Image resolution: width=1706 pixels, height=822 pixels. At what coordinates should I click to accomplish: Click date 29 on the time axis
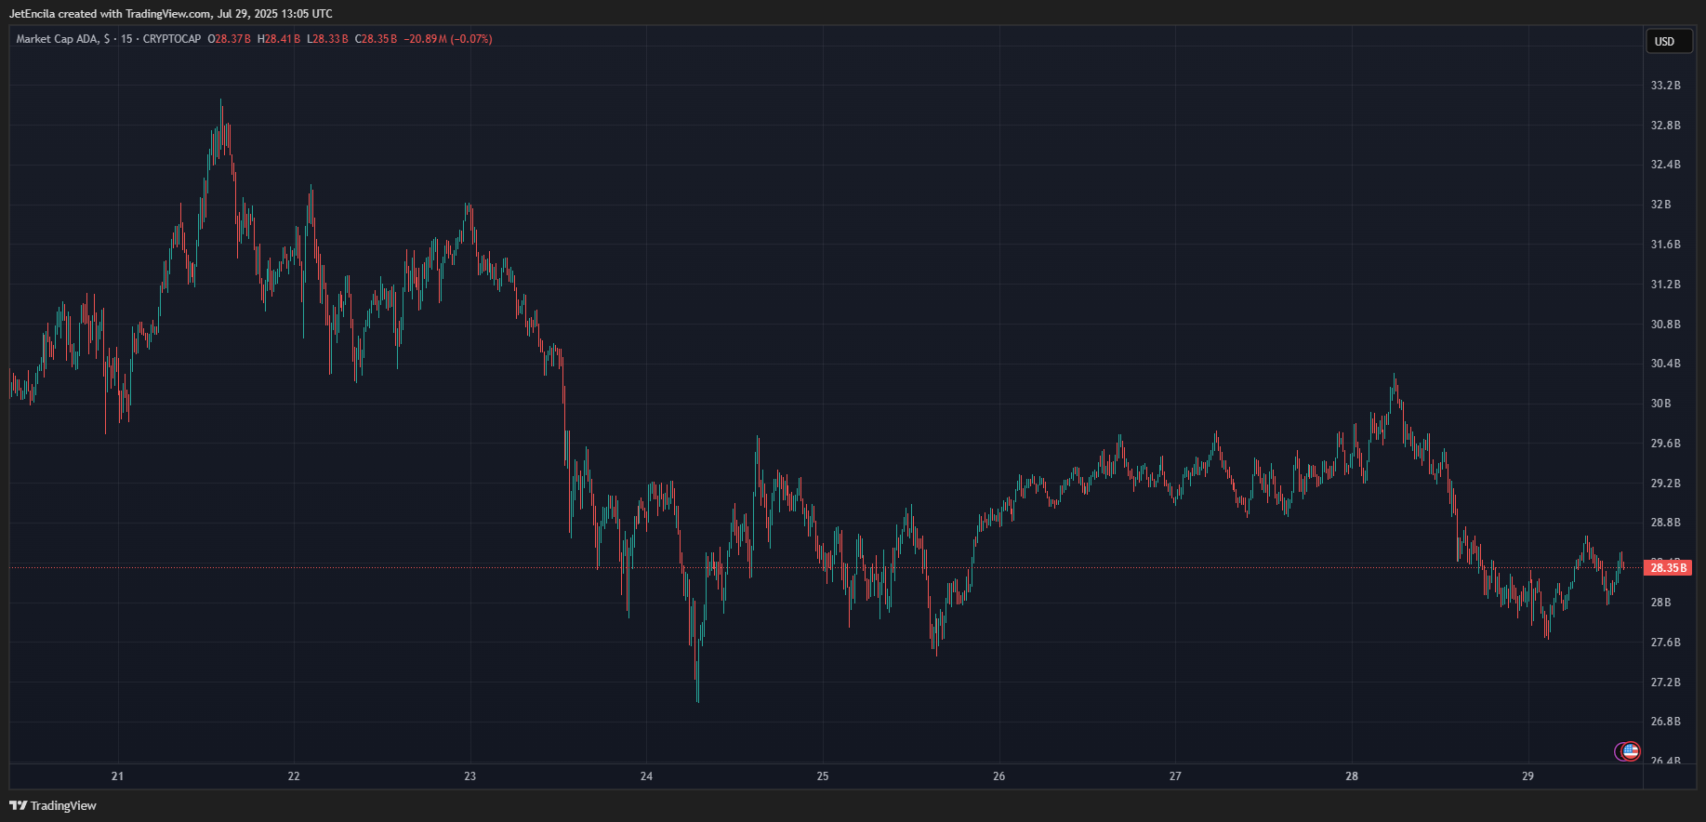coord(1528,776)
